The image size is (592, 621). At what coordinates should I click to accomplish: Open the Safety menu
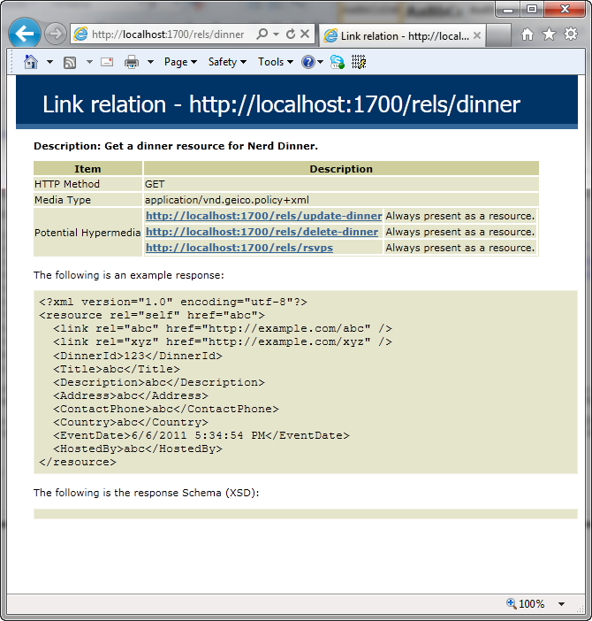click(227, 62)
